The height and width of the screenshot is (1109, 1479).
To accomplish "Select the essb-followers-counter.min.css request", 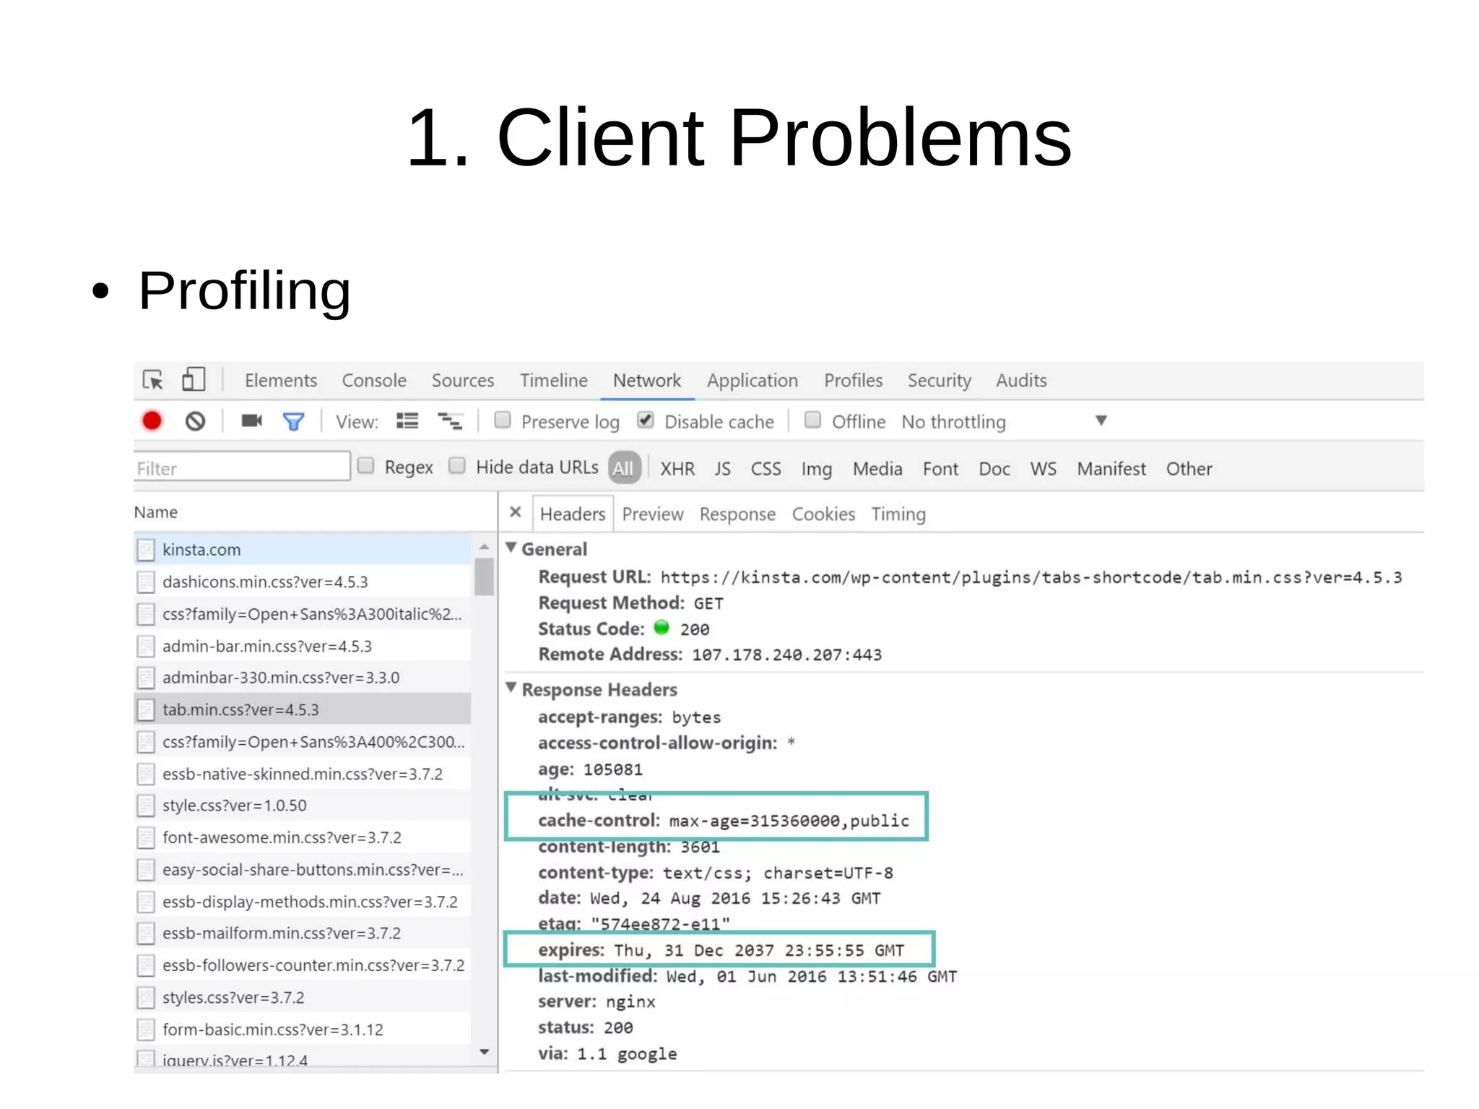I will click(x=303, y=965).
